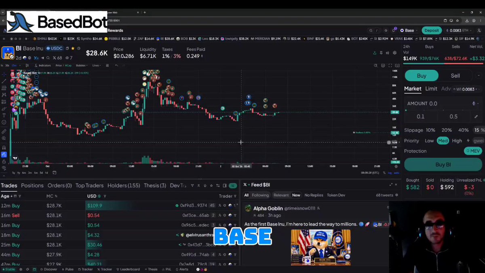Open the W1 wallet selector dropdown

pyautogui.click(x=468, y=89)
